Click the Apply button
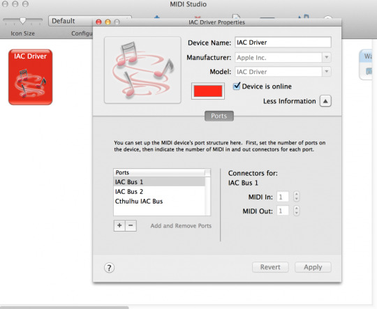 click(313, 267)
